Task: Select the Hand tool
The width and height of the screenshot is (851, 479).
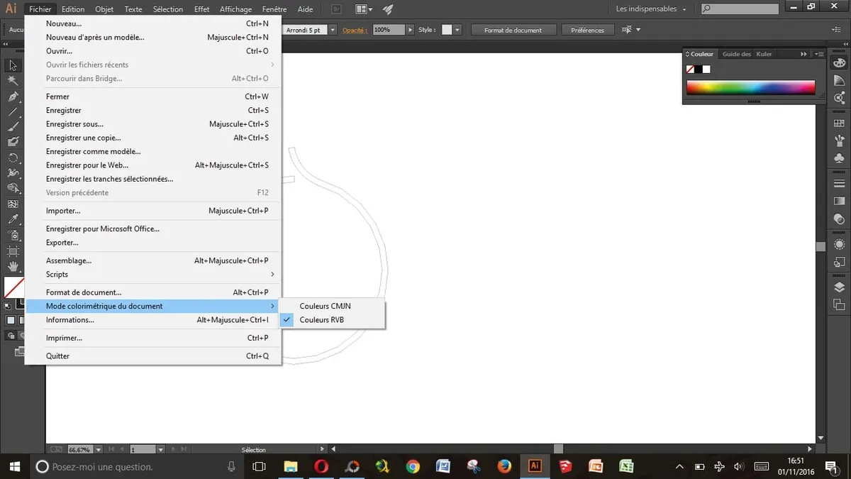Action: click(13, 266)
